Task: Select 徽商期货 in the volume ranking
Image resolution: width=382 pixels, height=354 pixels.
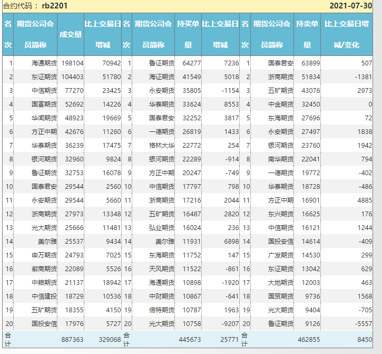Action: pyautogui.click(x=44, y=269)
